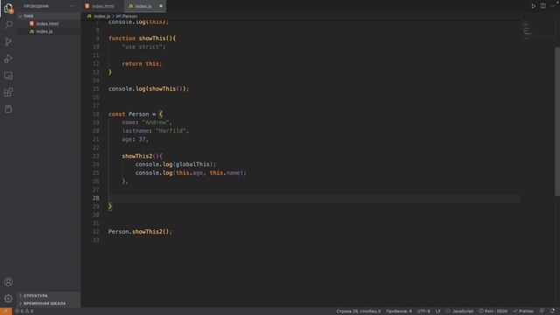
Task: Open the editor more actions ellipsis
Action: pos(552,6)
